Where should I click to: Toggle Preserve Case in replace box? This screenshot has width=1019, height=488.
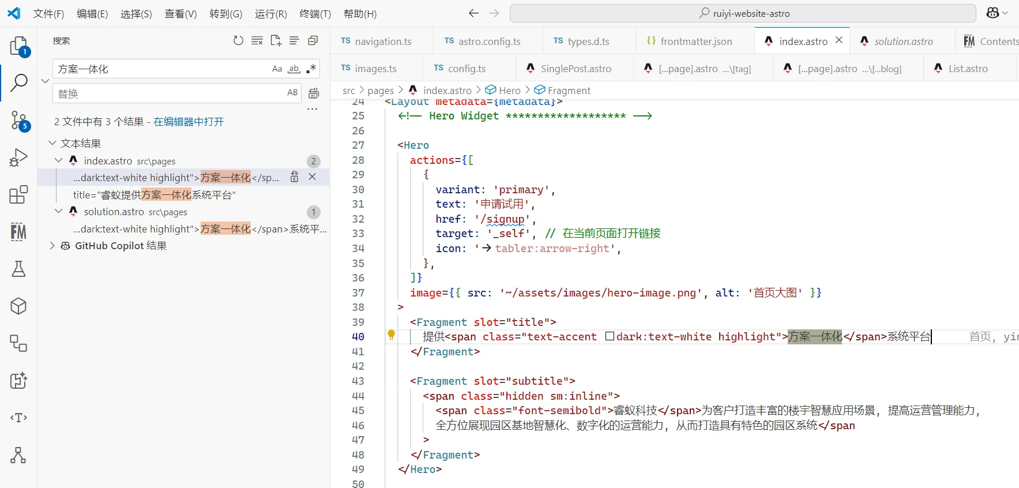click(x=292, y=93)
